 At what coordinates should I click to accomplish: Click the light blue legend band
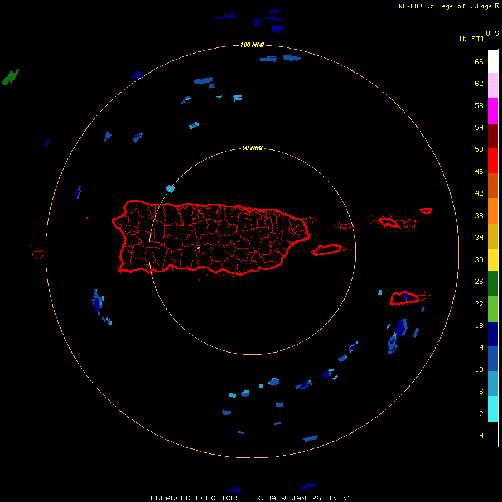click(493, 384)
